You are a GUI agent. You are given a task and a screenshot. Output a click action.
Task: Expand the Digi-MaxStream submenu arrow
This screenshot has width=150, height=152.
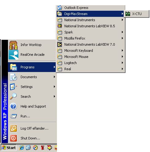click(122, 14)
